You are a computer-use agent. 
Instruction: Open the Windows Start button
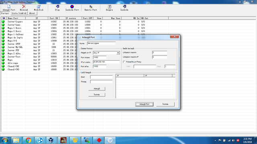tap(5, 140)
